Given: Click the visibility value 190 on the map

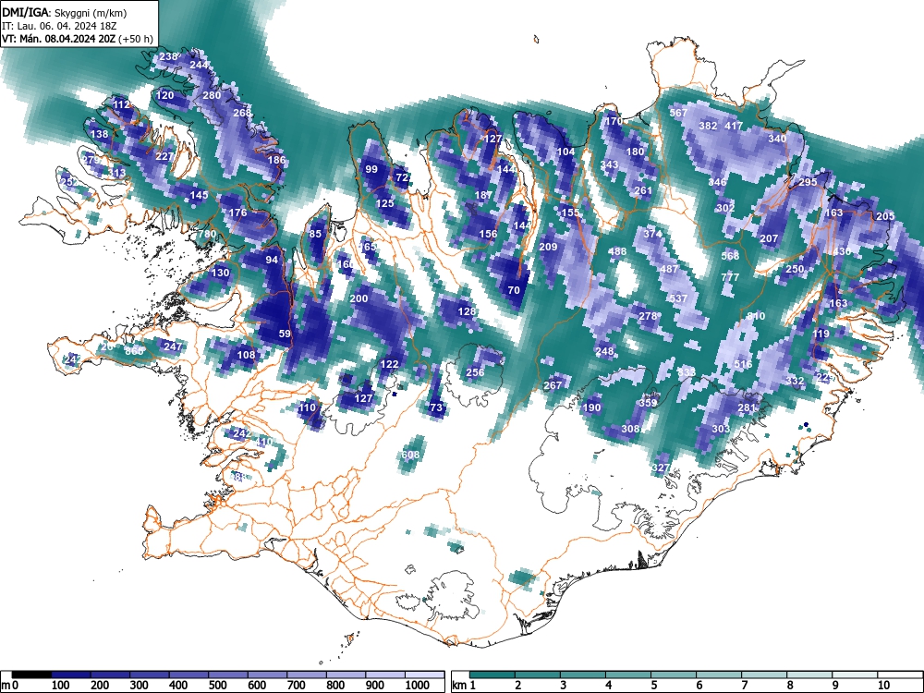Looking at the screenshot, I should [591, 407].
